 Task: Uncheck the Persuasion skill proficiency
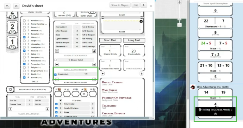click(x=24, y=64)
